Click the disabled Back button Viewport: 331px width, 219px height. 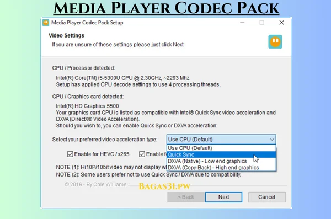coord(186,197)
